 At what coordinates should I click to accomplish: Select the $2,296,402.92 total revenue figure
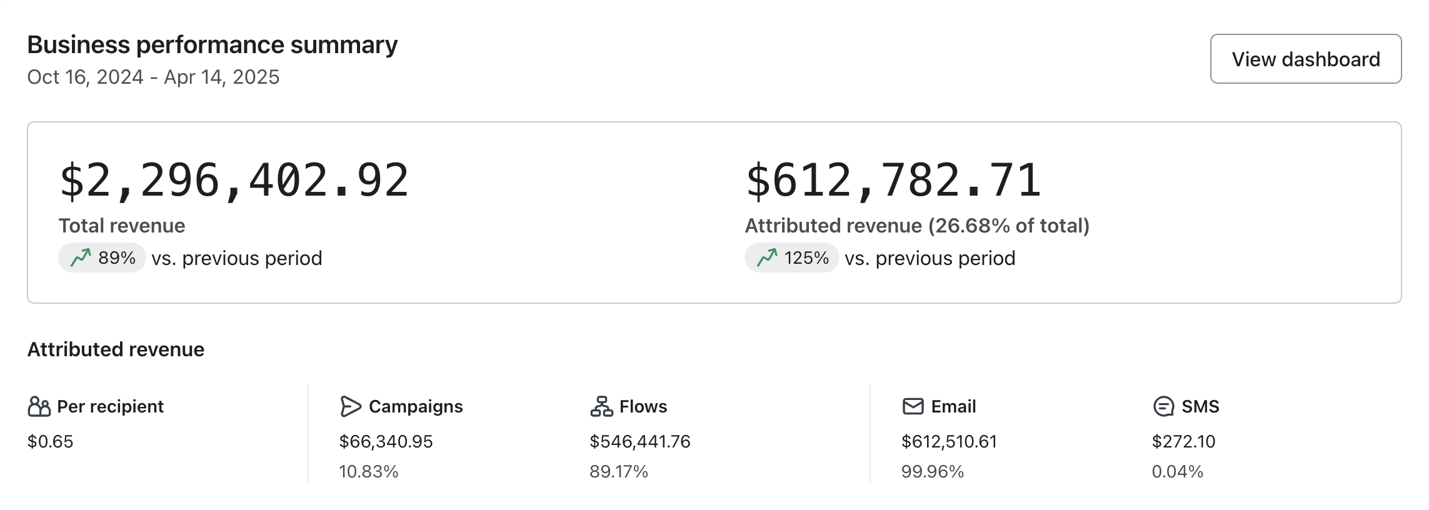point(234,181)
